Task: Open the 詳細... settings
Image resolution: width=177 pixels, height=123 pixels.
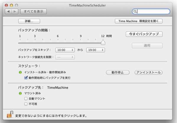Action: 29,21
